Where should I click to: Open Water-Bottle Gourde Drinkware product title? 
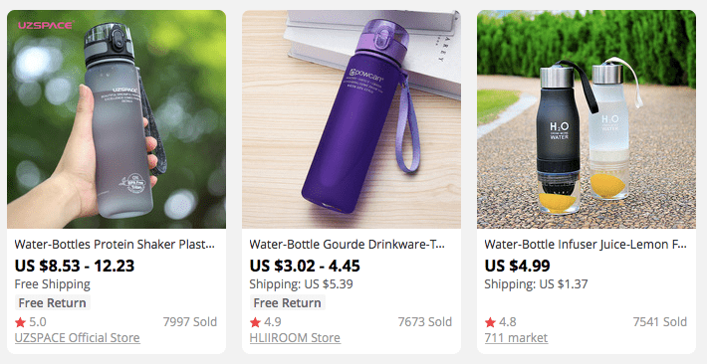[348, 245]
